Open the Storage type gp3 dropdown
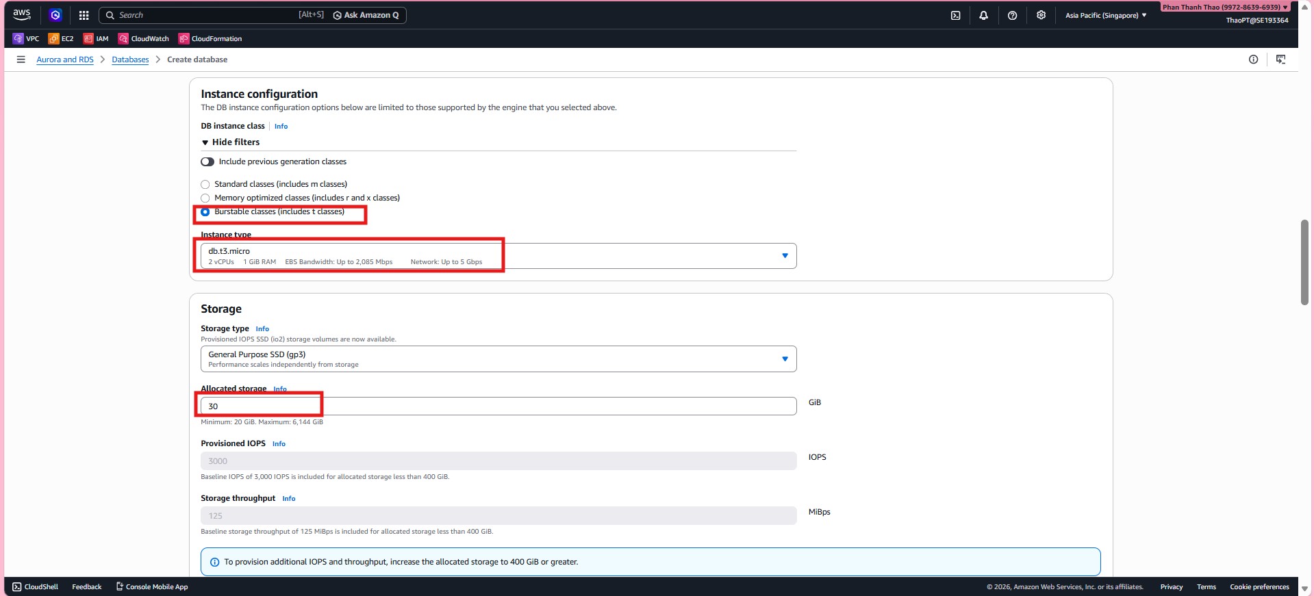Viewport: 1314px width, 596px height. pos(498,359)
